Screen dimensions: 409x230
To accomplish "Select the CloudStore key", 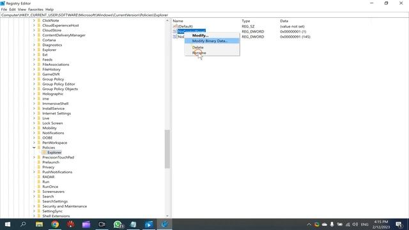I will click(x=52, y=30).
